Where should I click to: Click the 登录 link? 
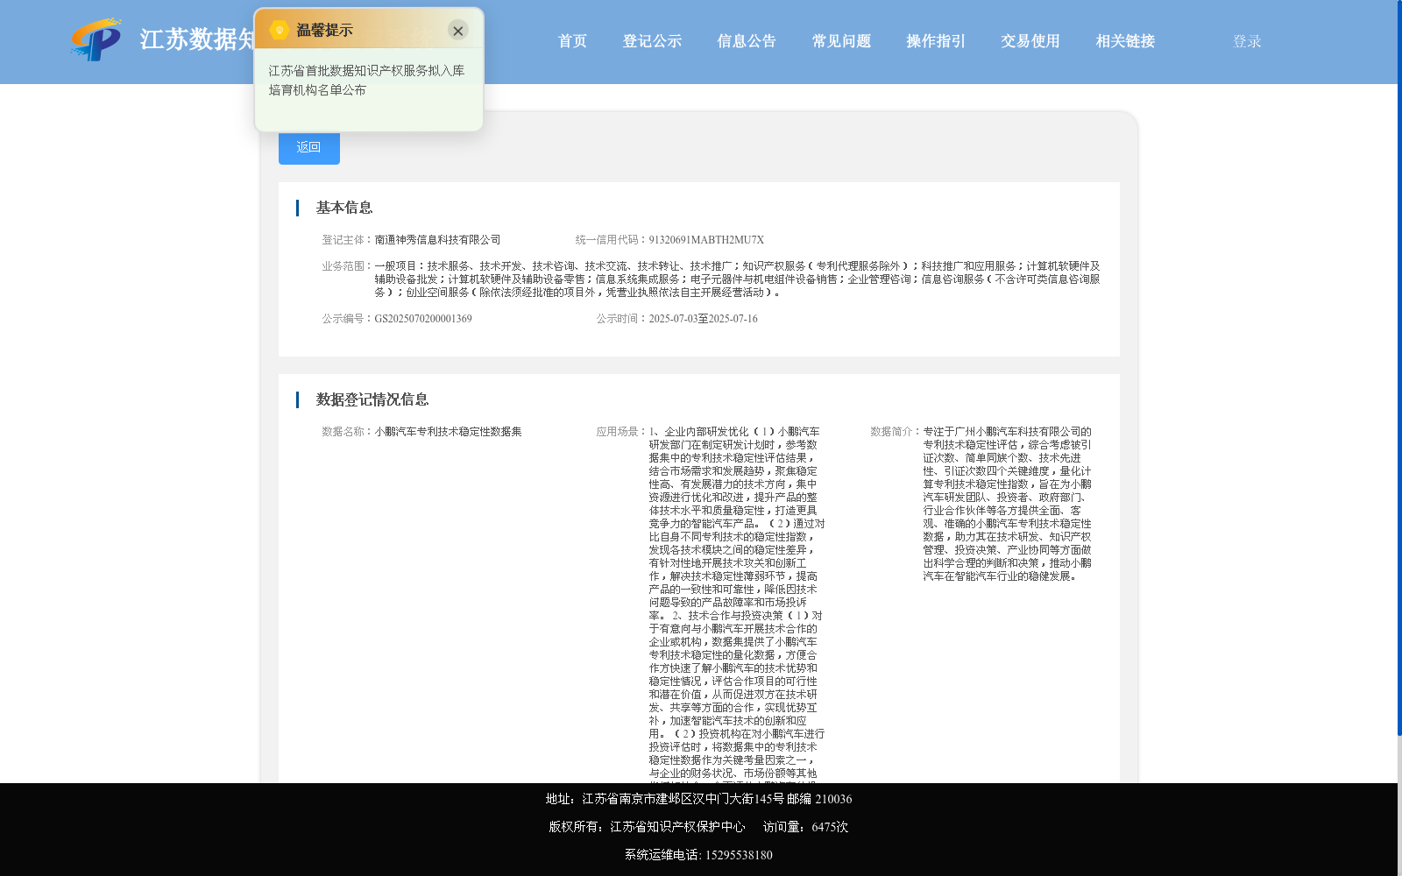click(1247, 41)
